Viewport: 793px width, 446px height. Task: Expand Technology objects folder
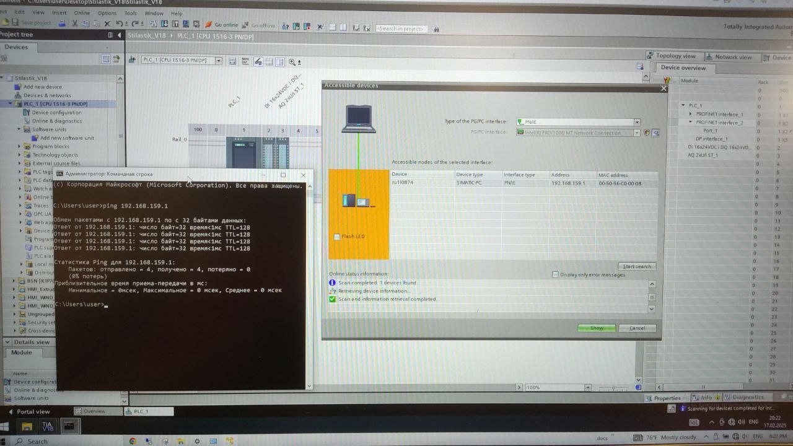point(19,155)
